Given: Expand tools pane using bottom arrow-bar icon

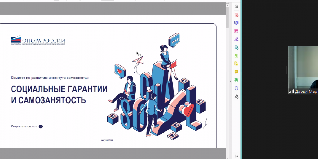Looking at the screenshot, I should 236,156.
